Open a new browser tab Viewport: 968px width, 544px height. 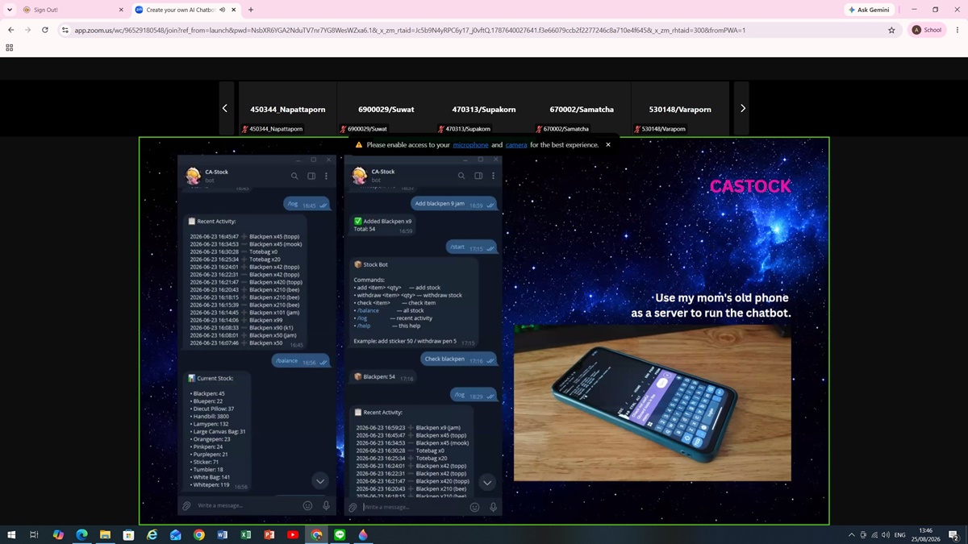251,10
